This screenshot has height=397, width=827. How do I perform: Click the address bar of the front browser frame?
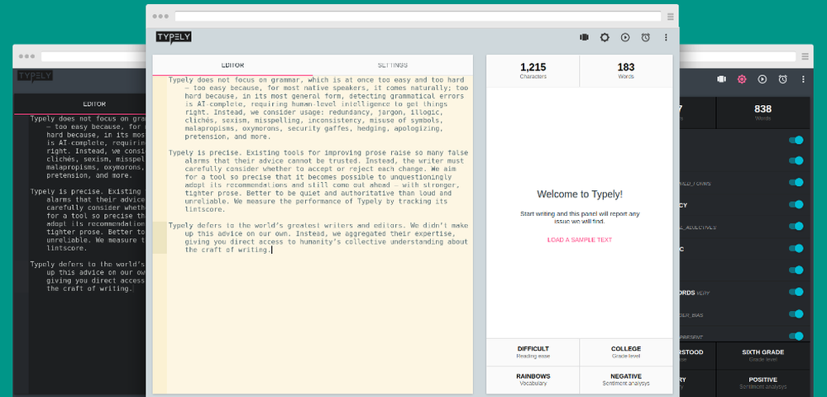(418, 17)
